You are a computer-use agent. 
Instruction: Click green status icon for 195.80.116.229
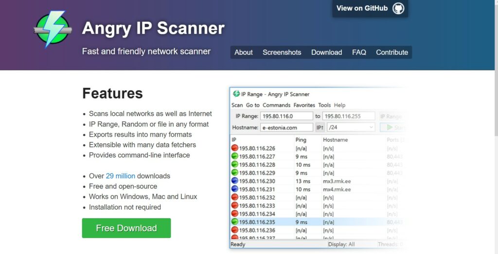(x=235, y=173)
